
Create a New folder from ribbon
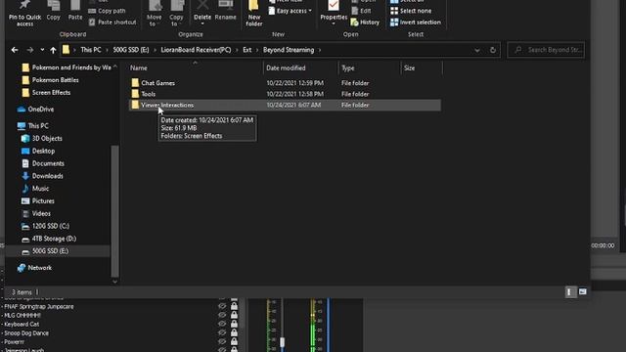coord(254,14)
